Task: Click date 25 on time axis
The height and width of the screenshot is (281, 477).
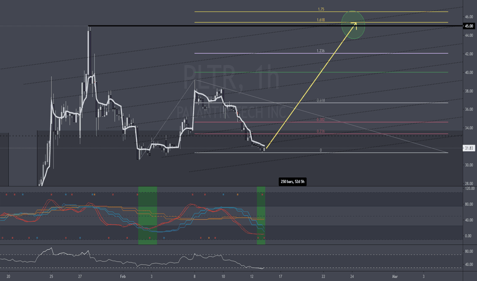Action: tap(51, 276)
